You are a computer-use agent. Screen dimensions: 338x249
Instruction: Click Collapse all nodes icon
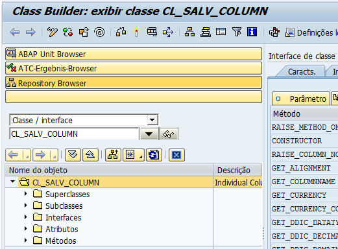point(90,155)
